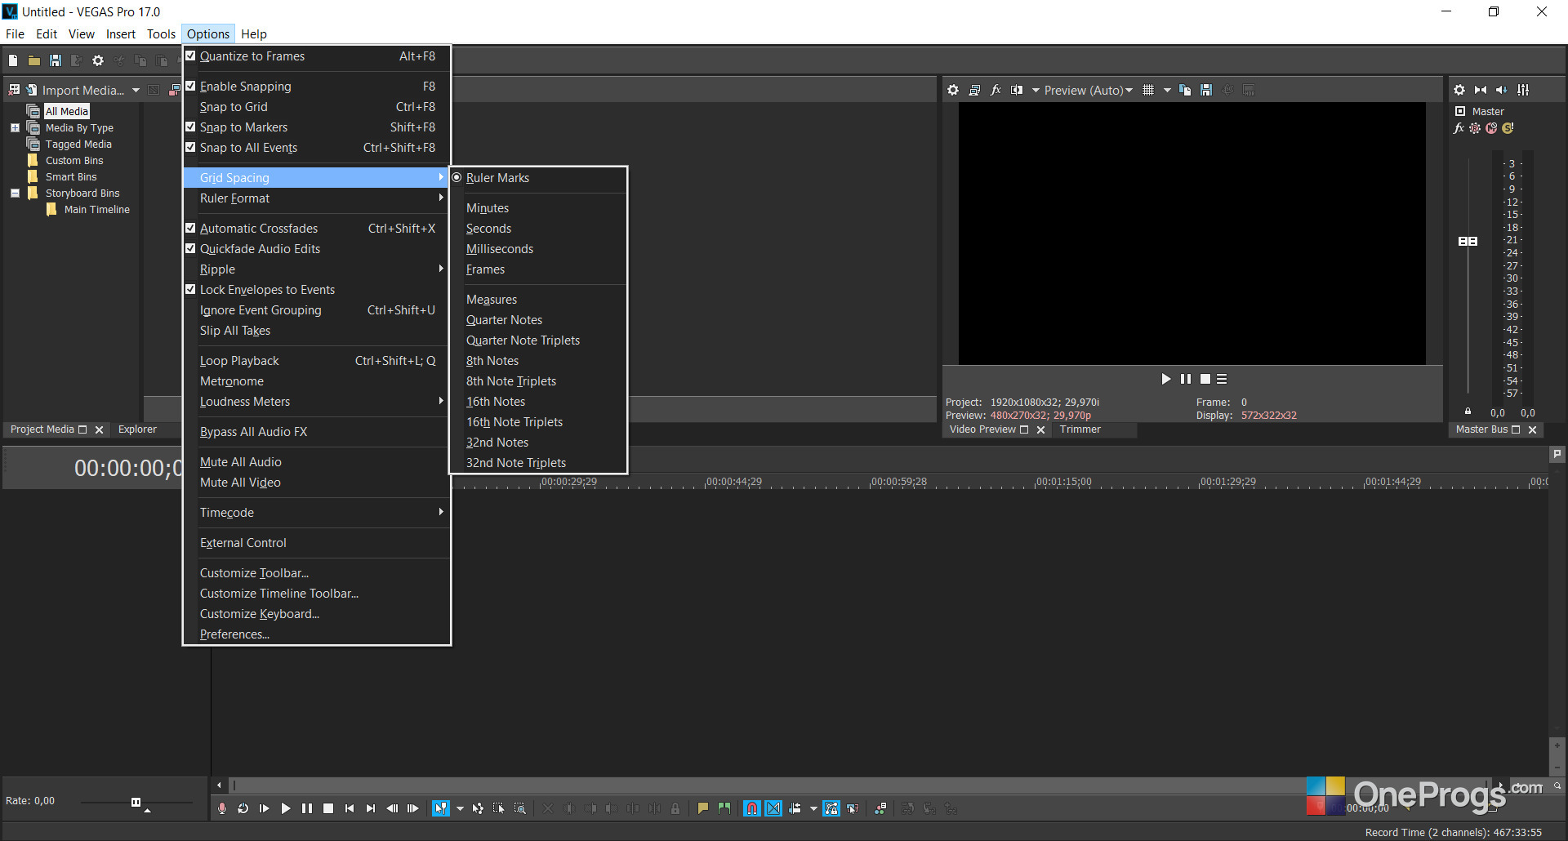The image size is (1568, 841).
Task: Open the Insert menu
Action: click(121, 34)
